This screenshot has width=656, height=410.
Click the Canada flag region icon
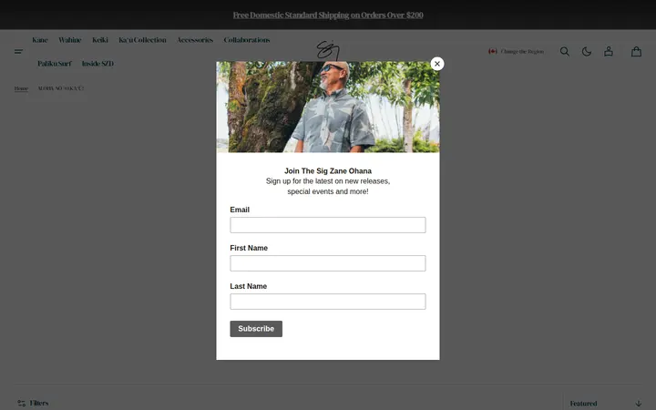pyautogui.click(x=493, y=51)
